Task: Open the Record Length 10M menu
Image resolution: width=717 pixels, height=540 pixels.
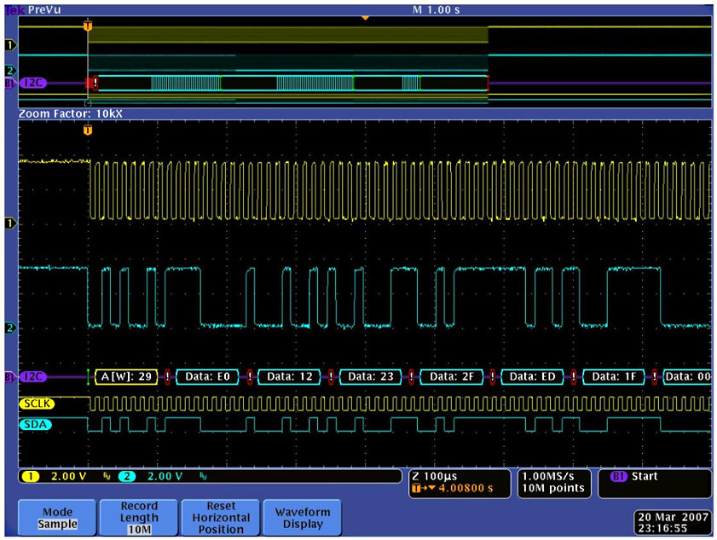Action: coord(139,518)
